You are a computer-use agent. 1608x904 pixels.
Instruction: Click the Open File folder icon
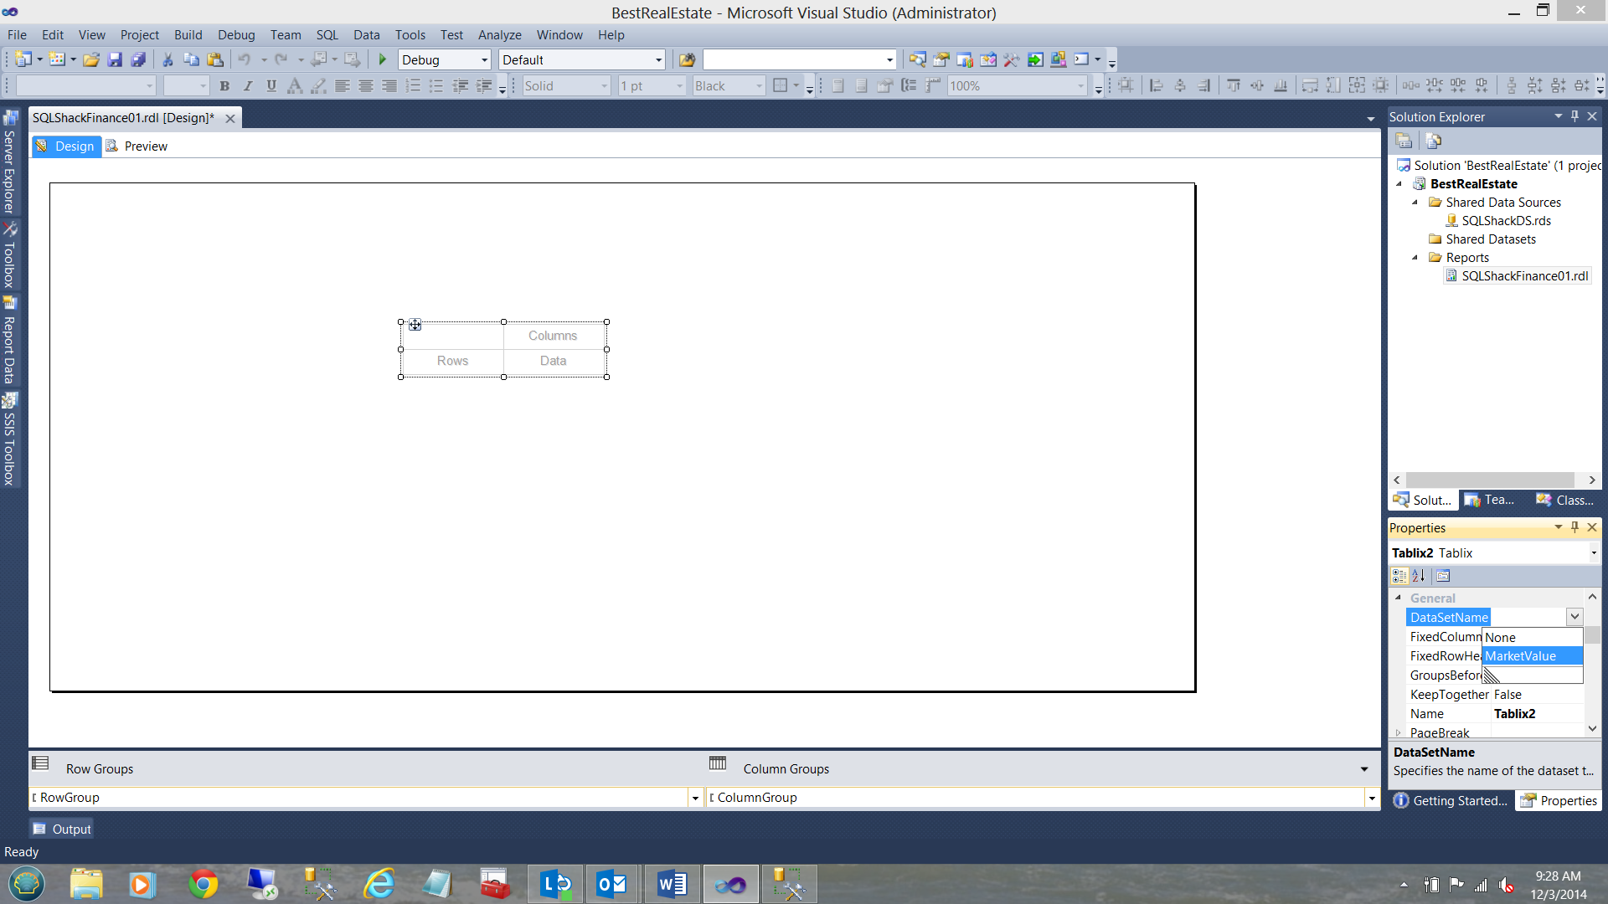[x=91, y=59]
